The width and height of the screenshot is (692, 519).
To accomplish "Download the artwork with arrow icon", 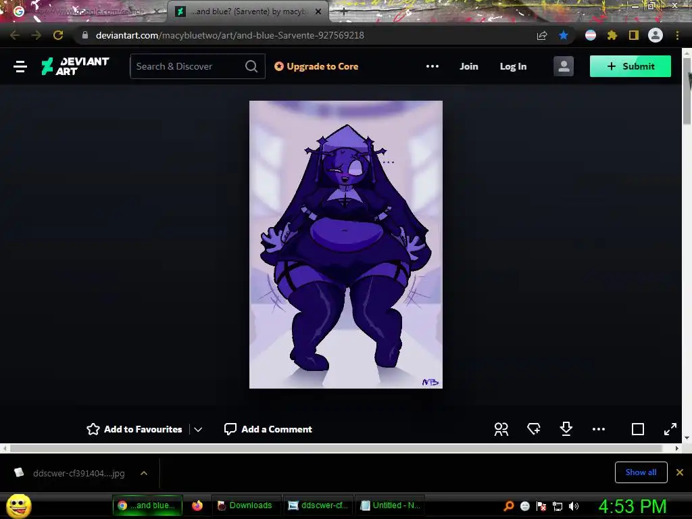I will [566, 428].
